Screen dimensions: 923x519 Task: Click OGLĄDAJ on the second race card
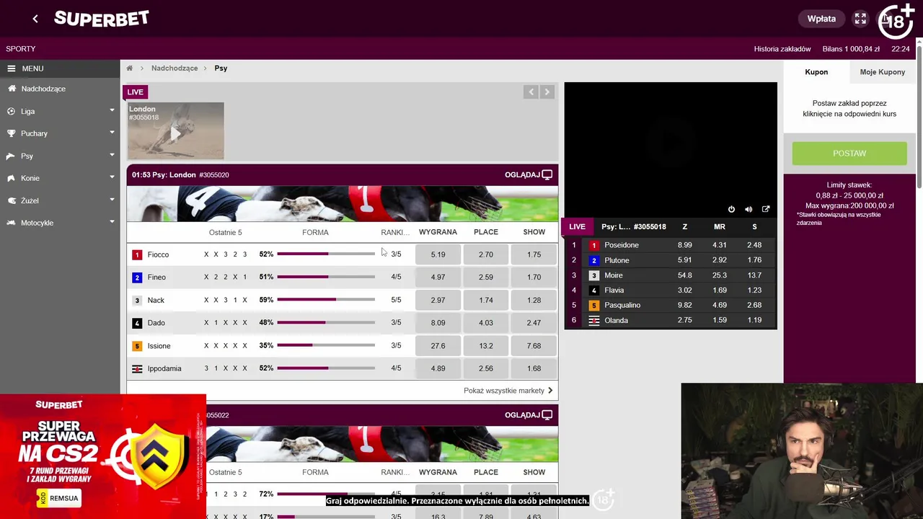pos(529,414)
